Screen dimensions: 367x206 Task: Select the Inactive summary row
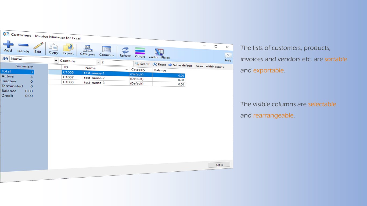[17, 81]
